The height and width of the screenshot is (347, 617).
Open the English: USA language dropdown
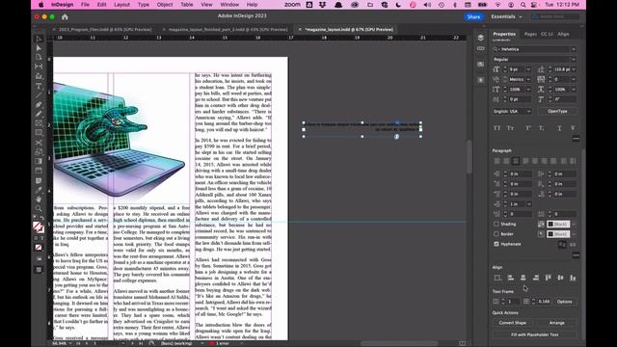[x=512, y=112]
